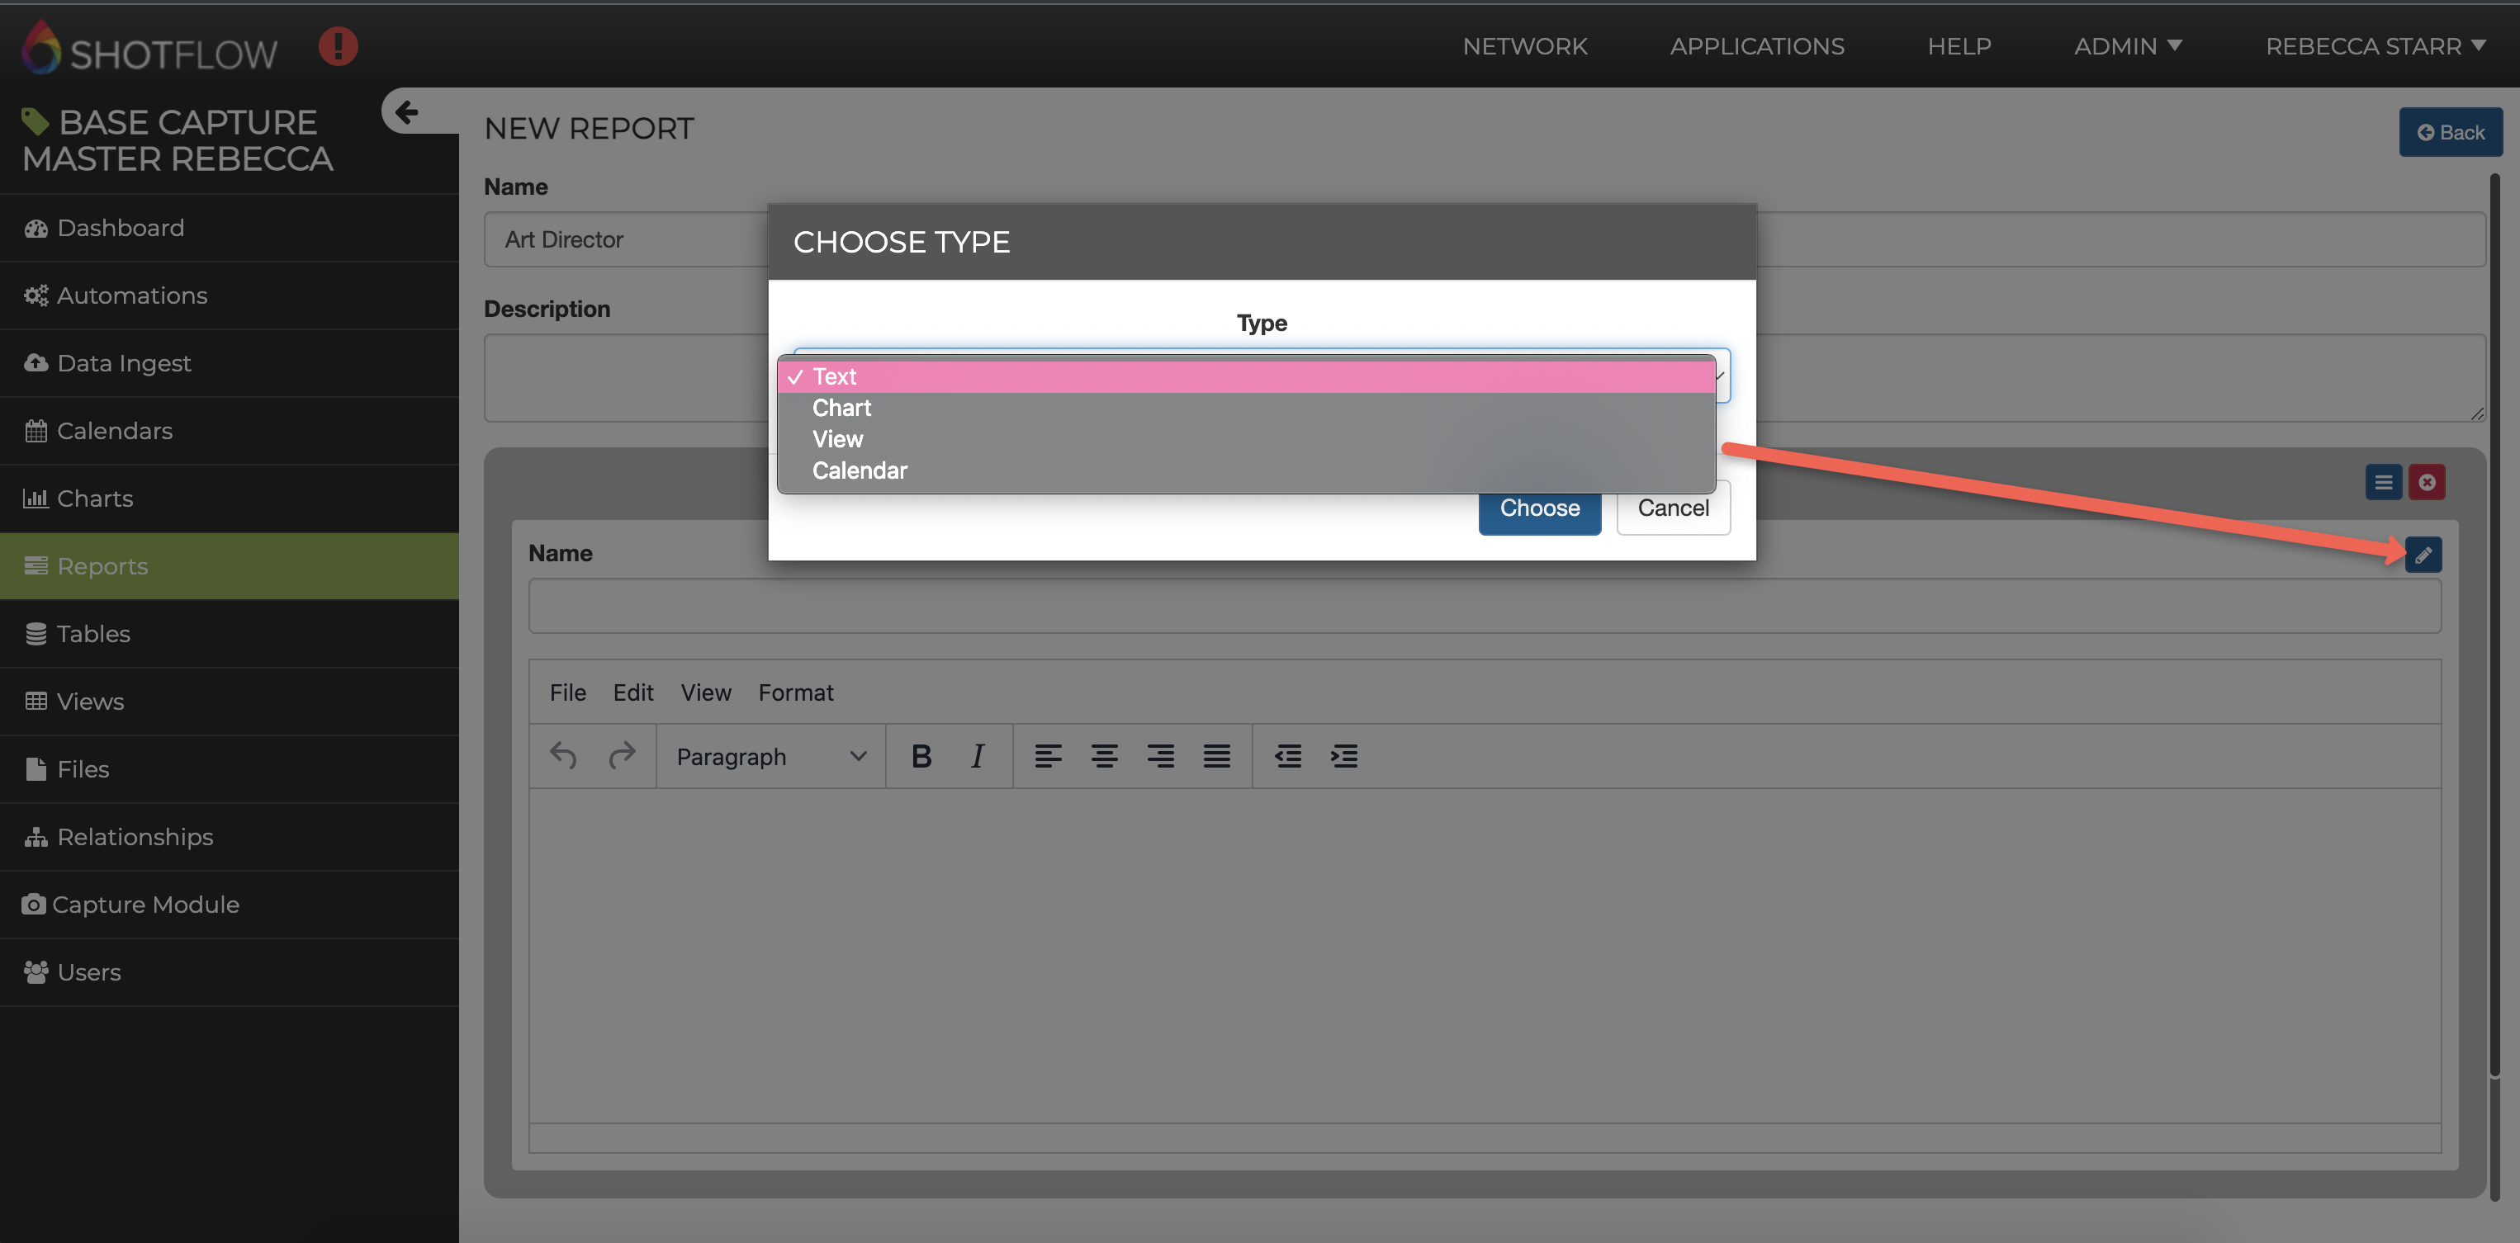
Task: Click the Back button
Action: coord(2450,133)
